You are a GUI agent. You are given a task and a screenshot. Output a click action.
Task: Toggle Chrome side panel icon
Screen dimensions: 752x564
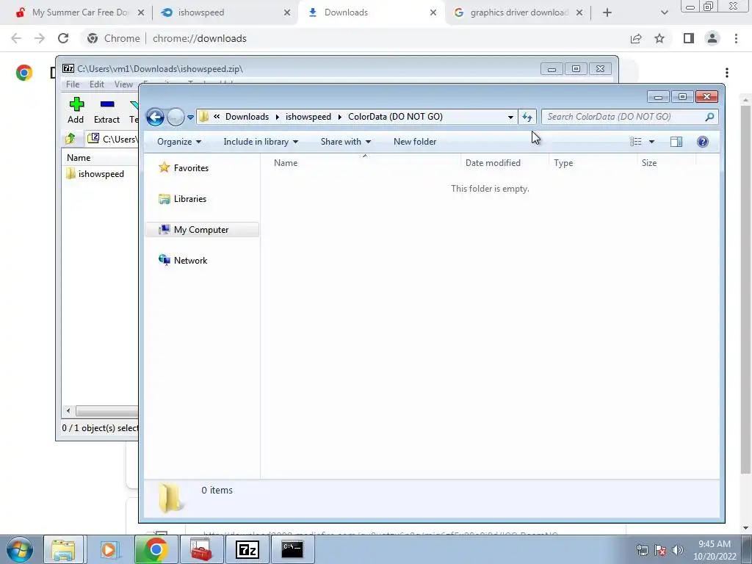tap(689, 38)
